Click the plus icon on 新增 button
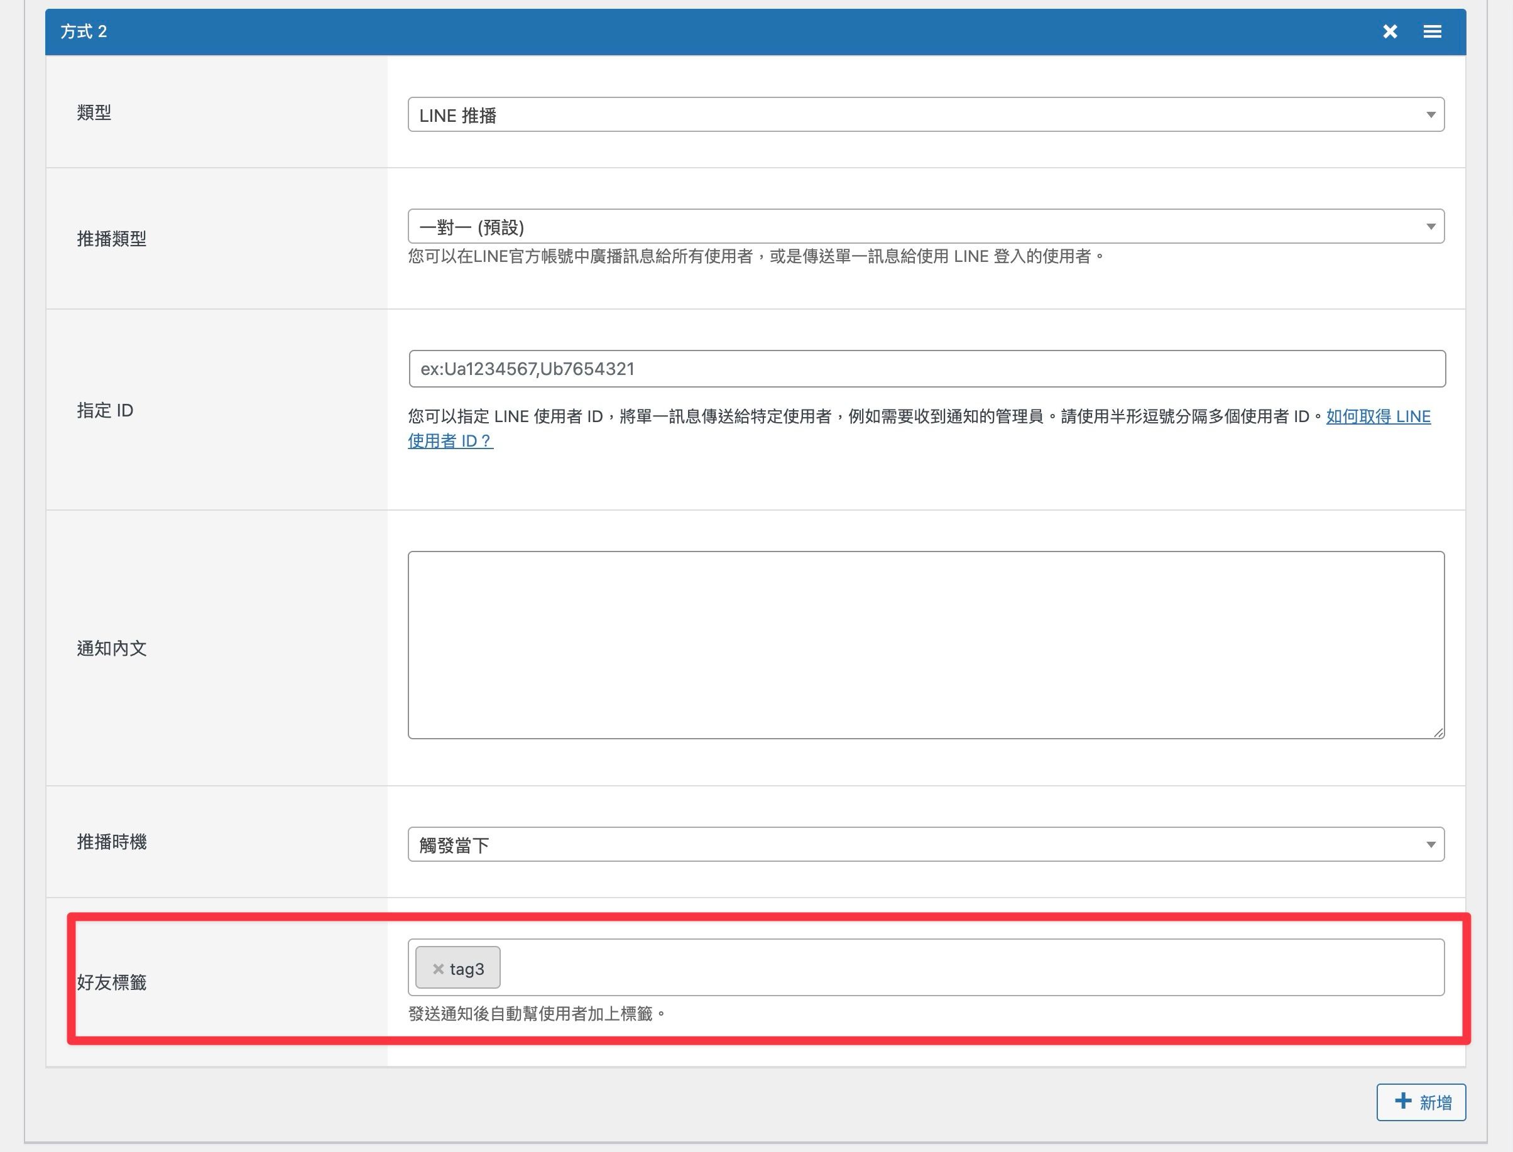The width and height of the screenshot is (1513, 1152). pyautogui.click(x=1403, y=1101)
